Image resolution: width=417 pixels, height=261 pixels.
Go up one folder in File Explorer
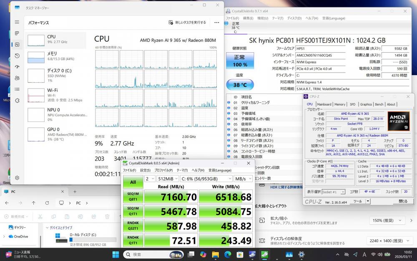click(33, 203)
